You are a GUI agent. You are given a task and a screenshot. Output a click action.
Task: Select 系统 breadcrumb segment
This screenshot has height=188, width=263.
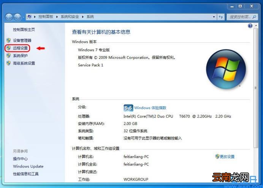click(x=90, y=17)
